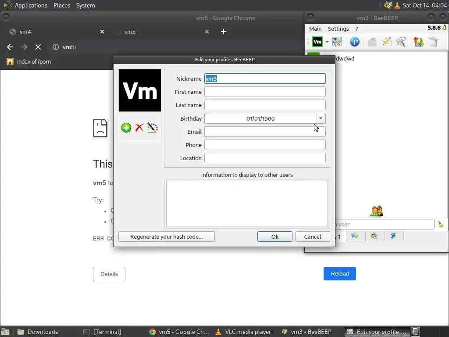449x337 pixels.
Task: Click broom clear-search icon in BeeBEEP
Action: click(441, 224)
